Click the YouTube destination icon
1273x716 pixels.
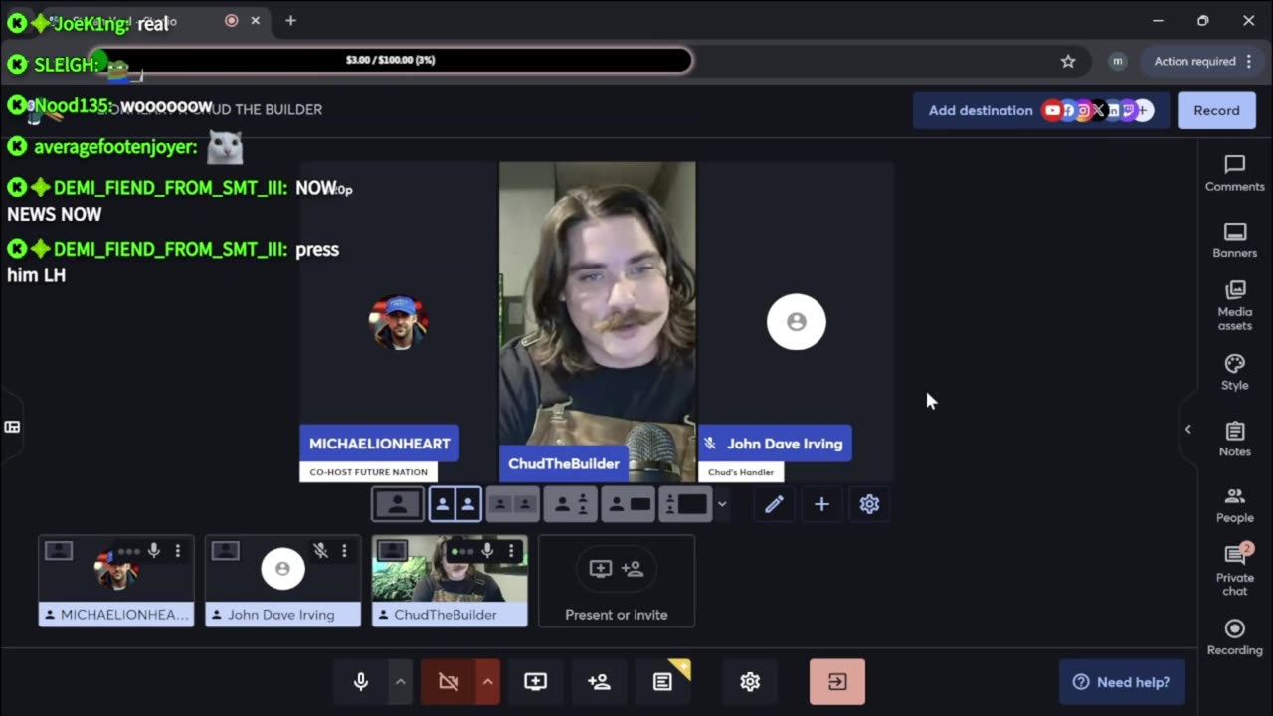(x=1052, y=110)
